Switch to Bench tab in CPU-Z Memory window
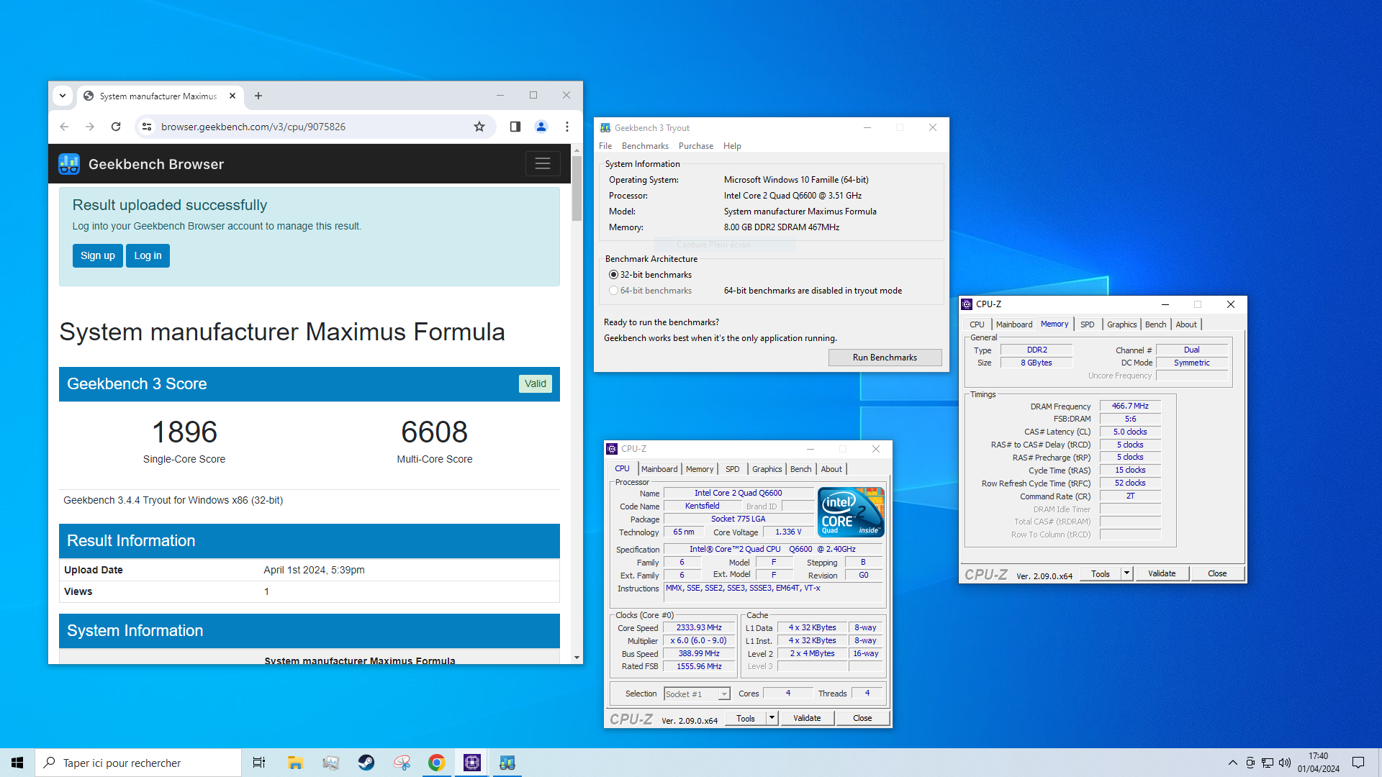Viewport: 1382px width, 777px height. 1155,324
